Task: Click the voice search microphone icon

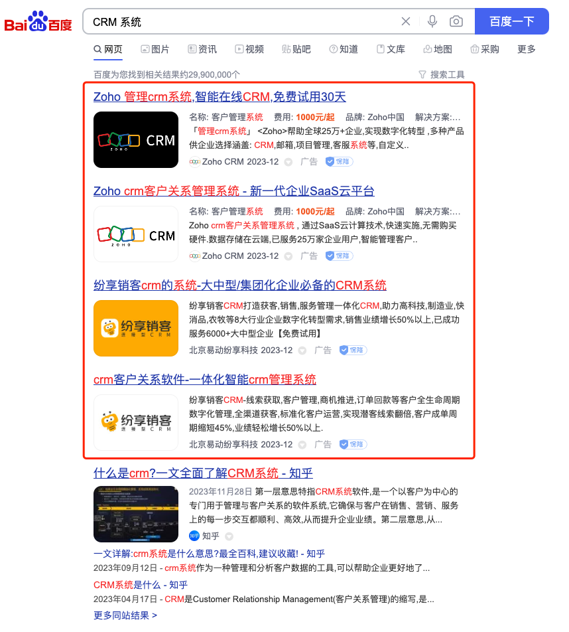Action: (x=432, y=21)
